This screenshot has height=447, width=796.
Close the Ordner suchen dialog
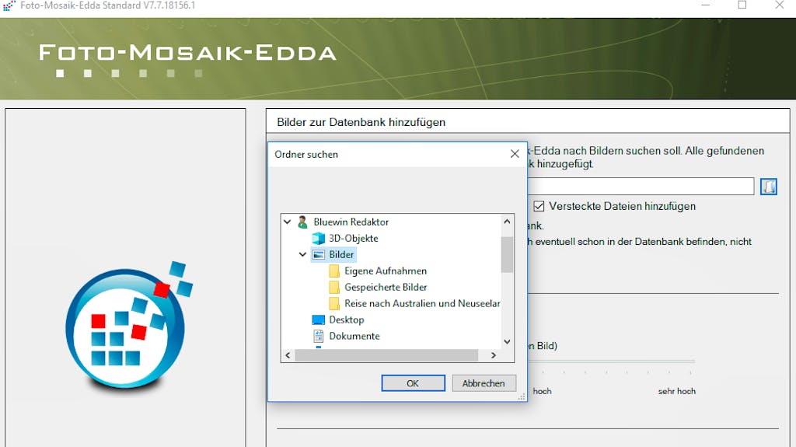click(x=515, y=154)
